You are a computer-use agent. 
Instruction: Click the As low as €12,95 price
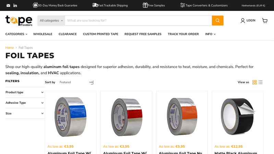point(228,146)
